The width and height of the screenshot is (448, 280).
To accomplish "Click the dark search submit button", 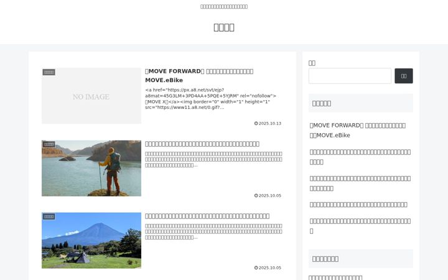I will (x=404, y=76).
